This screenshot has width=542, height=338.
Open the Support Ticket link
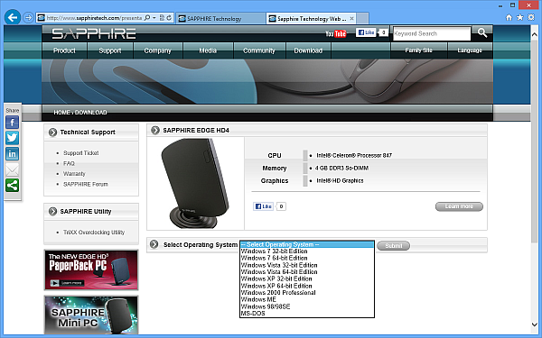[x=81, y=153]
